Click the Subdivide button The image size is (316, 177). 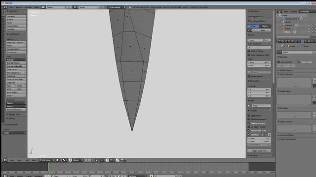tap(16, 76)
